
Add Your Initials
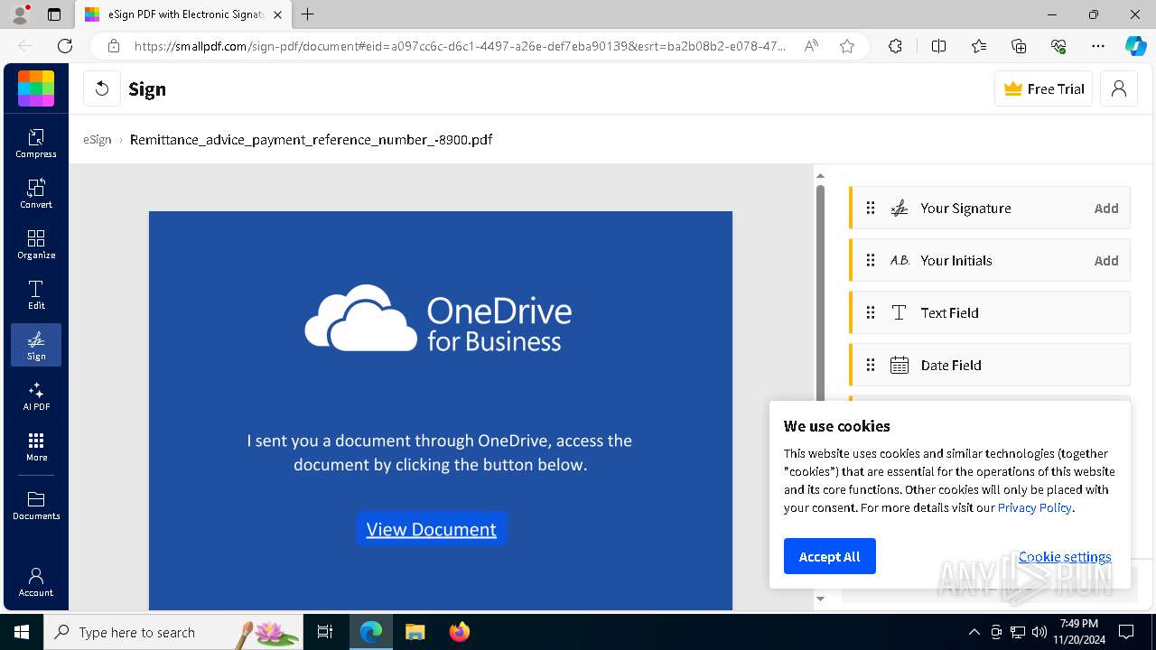(1106, 260)
